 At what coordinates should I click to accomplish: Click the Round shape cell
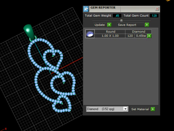(x=110, y=32)
